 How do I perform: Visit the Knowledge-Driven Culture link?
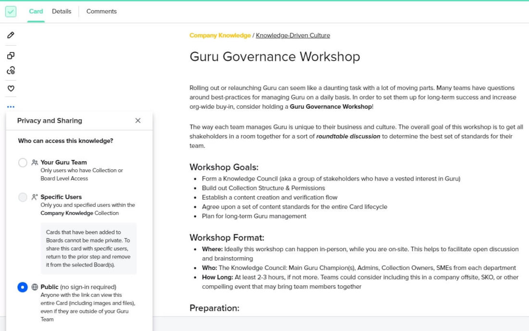[x=293, y=35]
